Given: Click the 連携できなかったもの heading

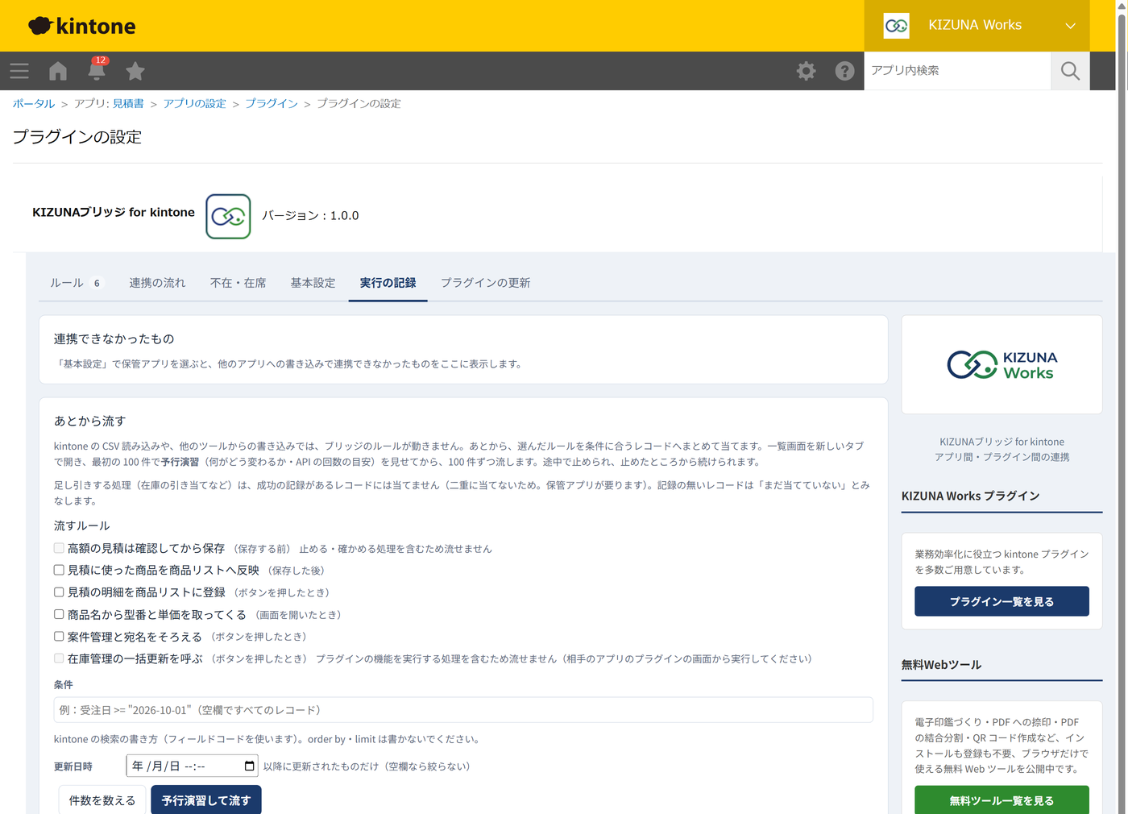Looking at the screenshot, I should [114, 338].
